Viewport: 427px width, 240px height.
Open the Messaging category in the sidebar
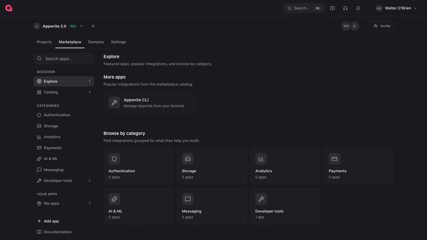point(64,170)
